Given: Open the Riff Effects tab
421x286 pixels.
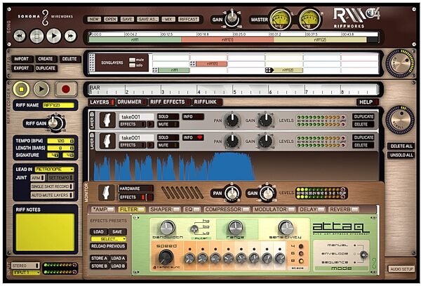Looking at the screenshot, I should (x=170, y=102).
